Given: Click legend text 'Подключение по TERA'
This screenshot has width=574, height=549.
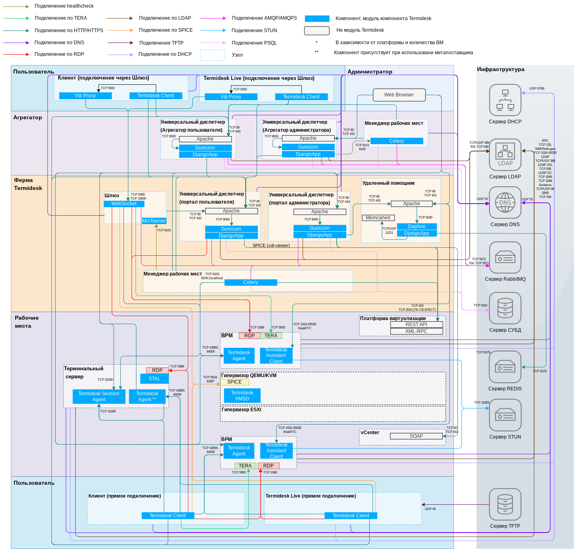Looking at the screenshot, I should coord(61,18).
